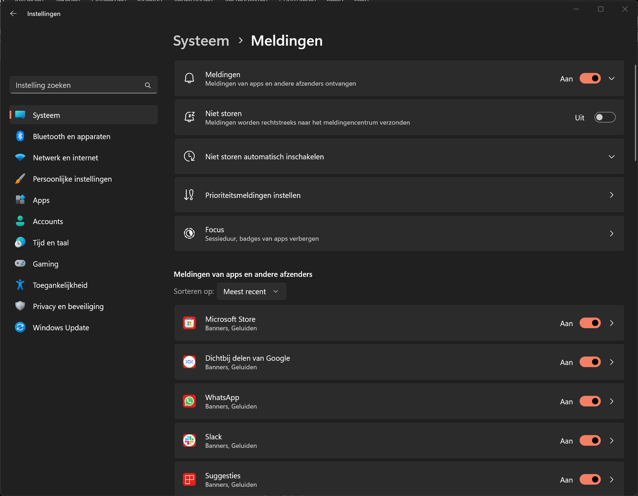Open the Toegankelijkheid section
This screenshot has width=638, height=496.
(x=84, y=285)
